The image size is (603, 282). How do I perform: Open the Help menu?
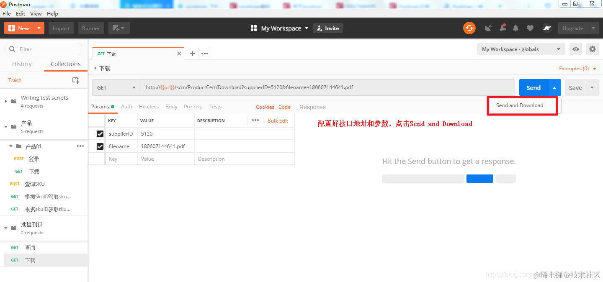[53, 13]
